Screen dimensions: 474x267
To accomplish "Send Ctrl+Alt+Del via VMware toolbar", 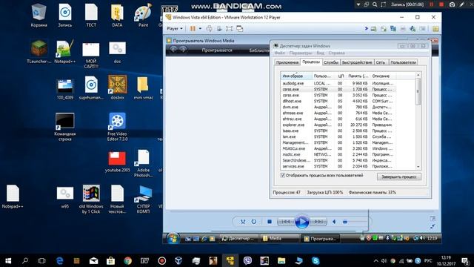I will click(x=209, y=28).
